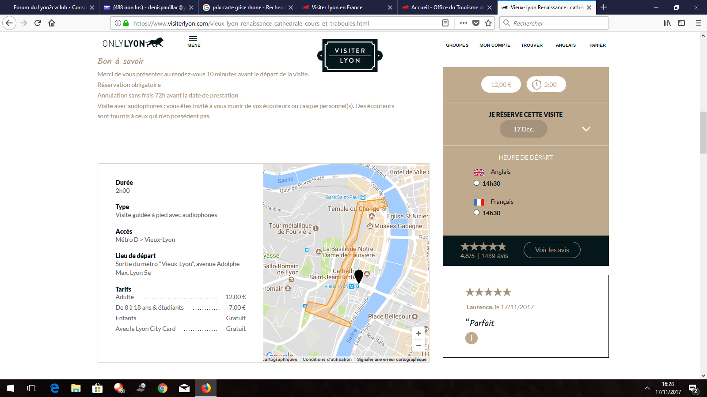Viewport: 707px width, 397px height.
Task: Select the Français 14h30 departure time
Action: pyautogui.click(x=476, y=213)
